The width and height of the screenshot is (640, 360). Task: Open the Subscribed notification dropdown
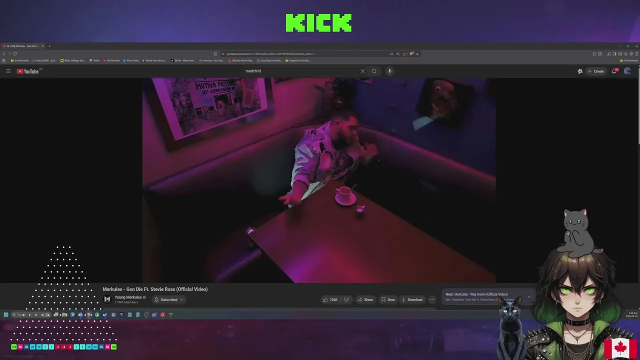(168, 299)
